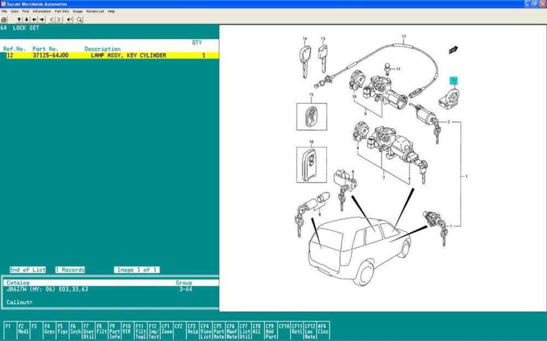The height and width of the screenshot is (341, 547).
Task: Go to next page with double-right chevron
Action: 59,20
